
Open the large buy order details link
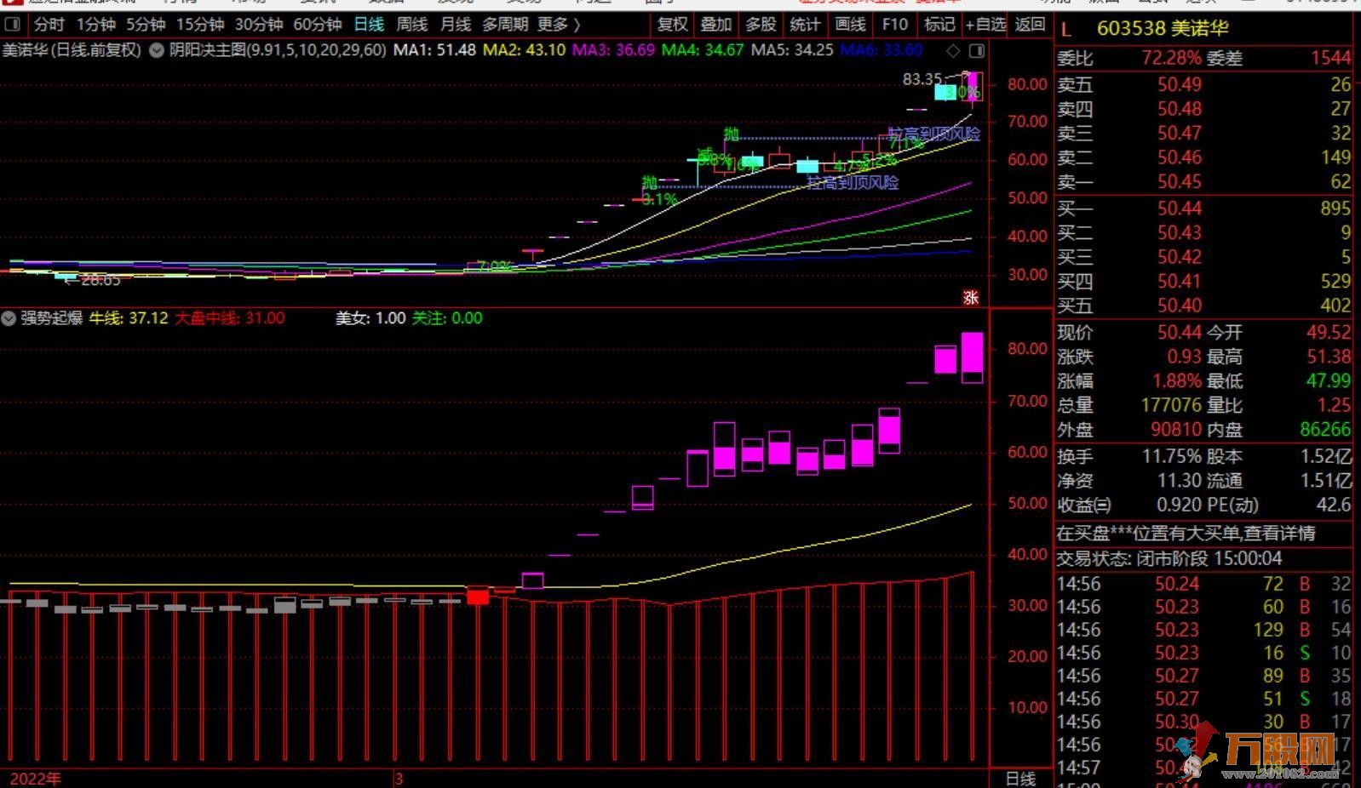pos(1186,534)
